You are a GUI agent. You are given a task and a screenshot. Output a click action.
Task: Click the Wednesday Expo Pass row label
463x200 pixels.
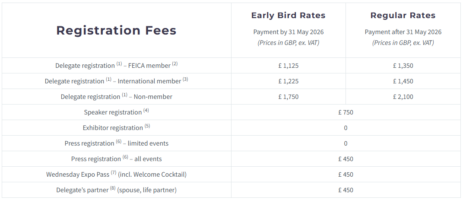116,175
